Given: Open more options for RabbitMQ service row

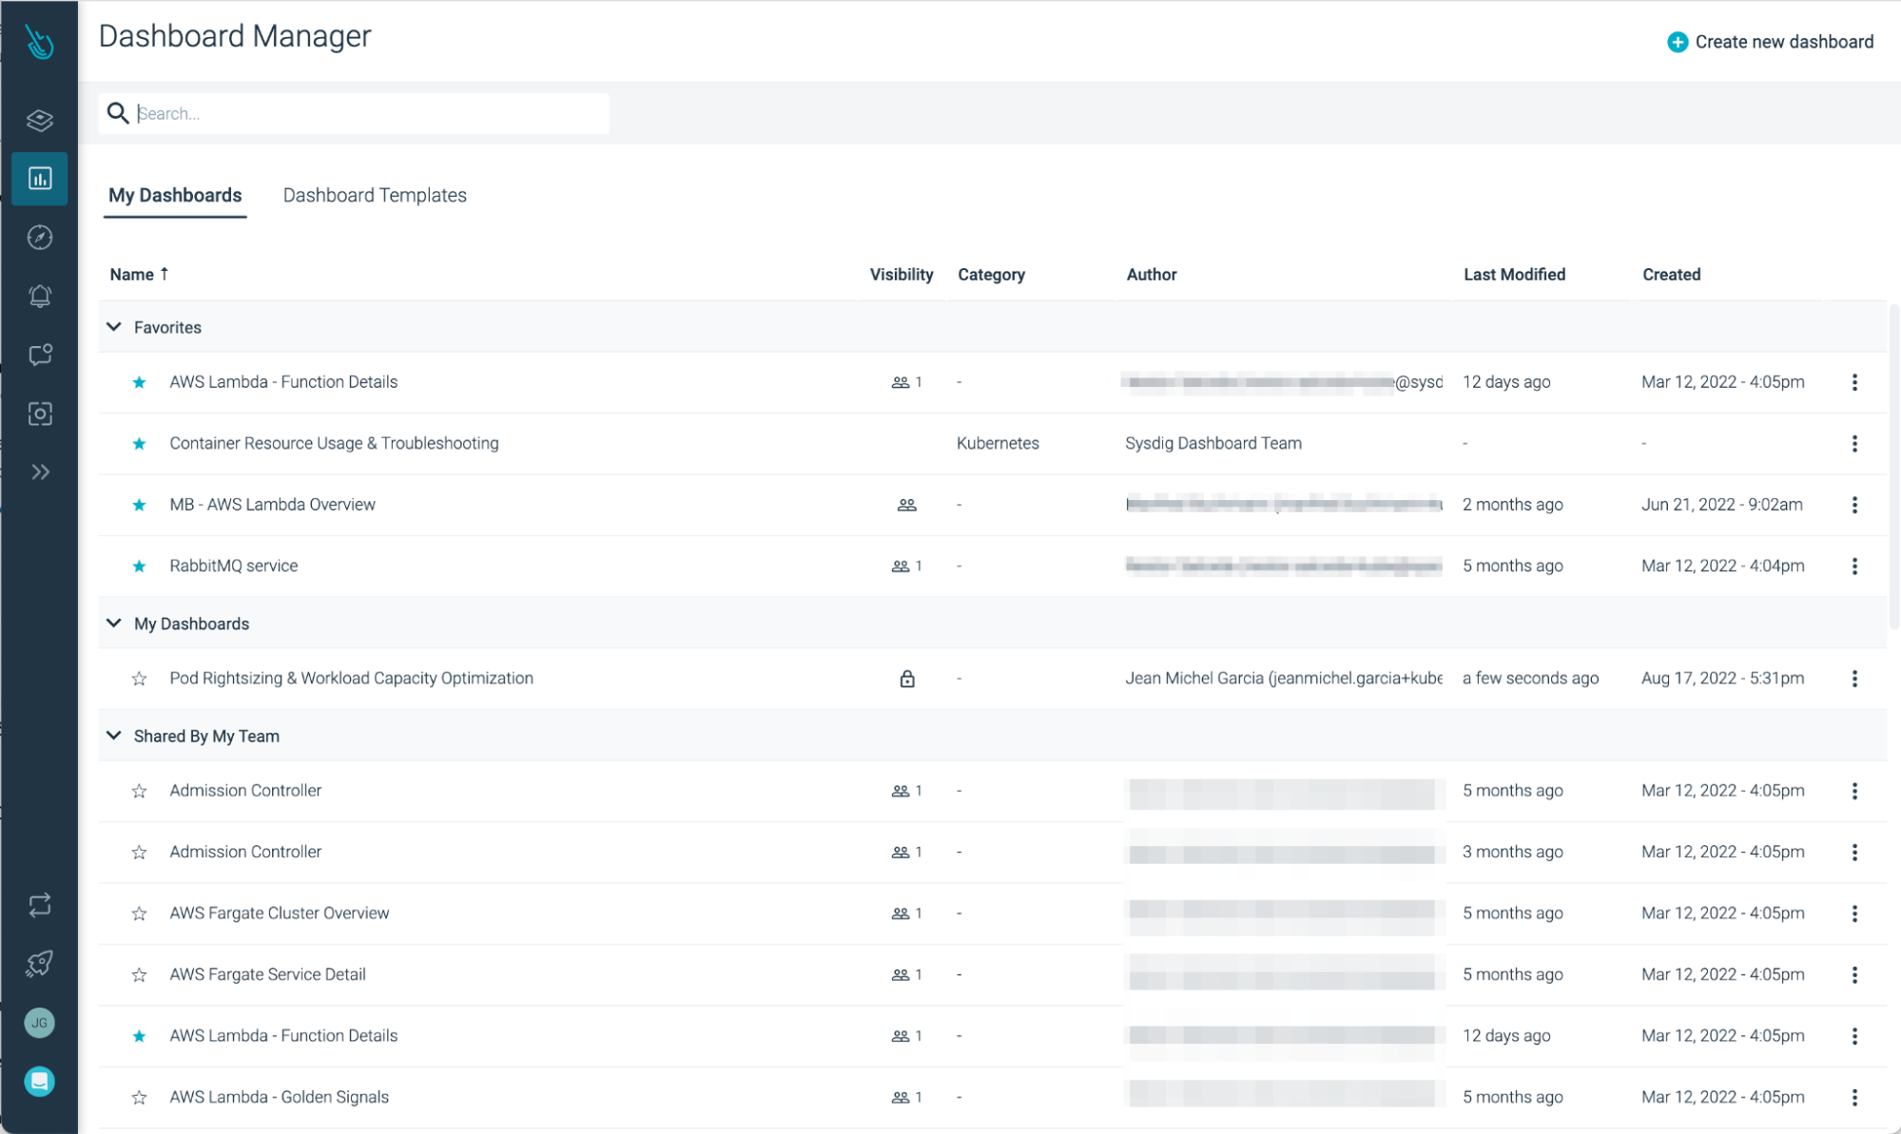Looking at the screenshot, I should 1854,567.
